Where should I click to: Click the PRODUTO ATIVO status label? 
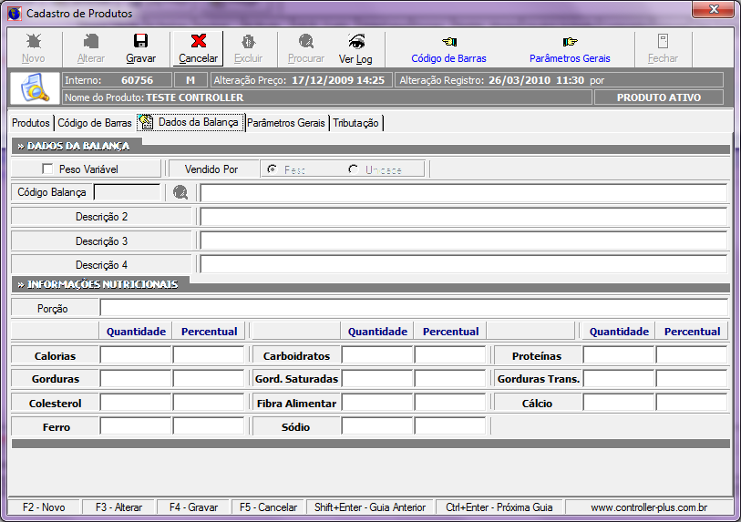pos(659,97)
